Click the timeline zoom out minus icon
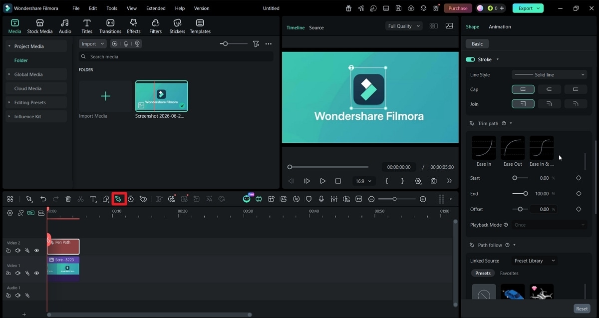The height and width of the screenshot is (318, 599). pos(371,199)
